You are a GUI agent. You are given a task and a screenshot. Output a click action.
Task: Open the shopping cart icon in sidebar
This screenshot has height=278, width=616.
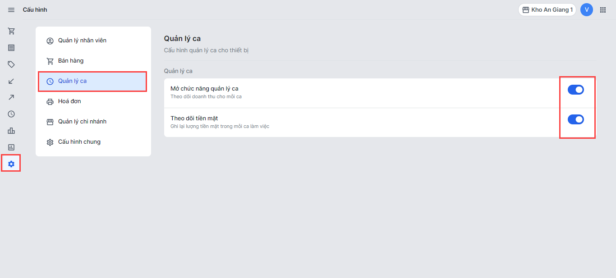(x=11, y=31)
